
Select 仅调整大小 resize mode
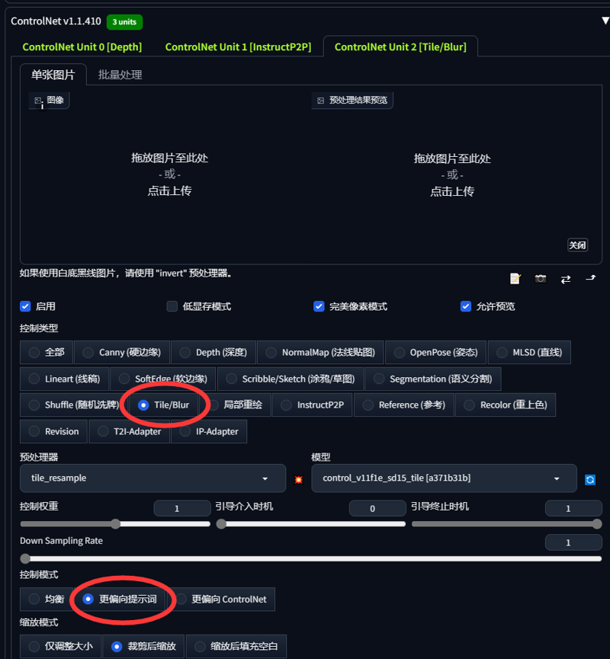60,646
